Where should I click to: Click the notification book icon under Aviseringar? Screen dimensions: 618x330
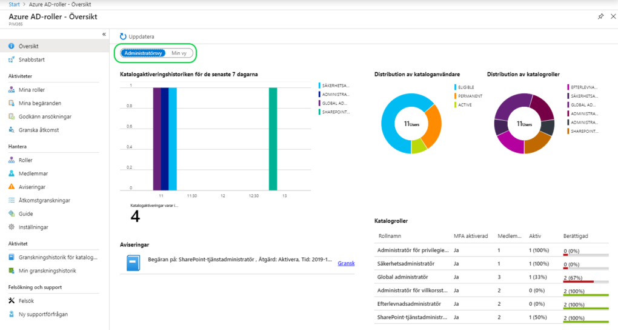(133, 263)
